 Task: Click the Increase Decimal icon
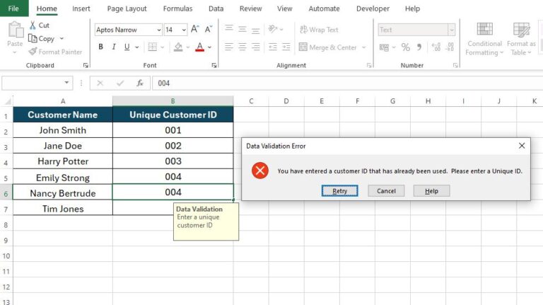(436, 47)
